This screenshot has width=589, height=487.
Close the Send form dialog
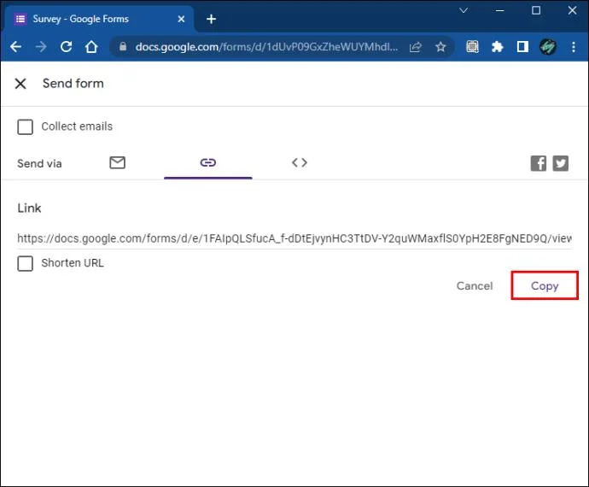[x=20, y=84]
